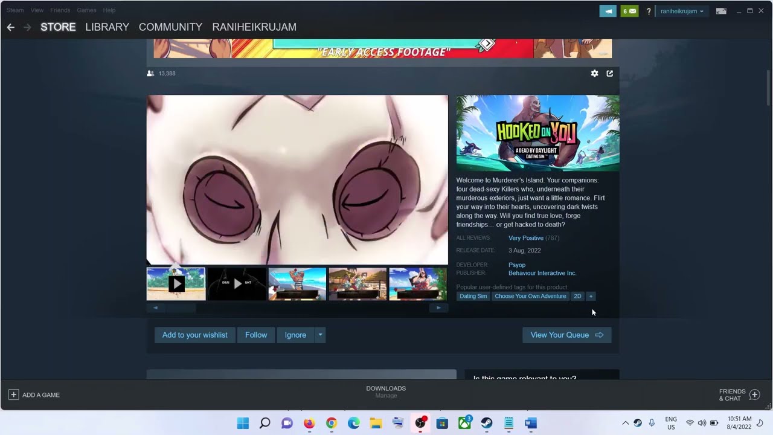Image resolution: width=773 pixels, height=435 pixels.
Task: Expand the raniheikrujam account dropdown
Action: coord(682,11)
